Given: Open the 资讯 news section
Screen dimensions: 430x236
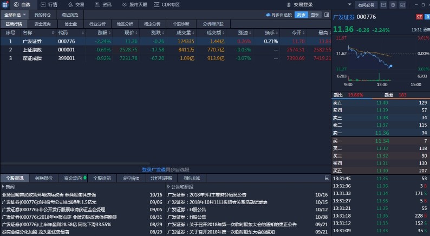Looking at the screenshot, I should 103,5.
